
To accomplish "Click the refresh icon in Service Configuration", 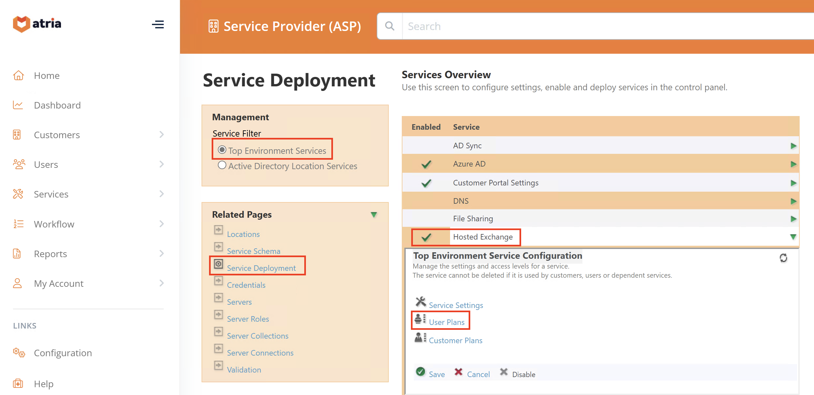I will [x=784, y=258].
